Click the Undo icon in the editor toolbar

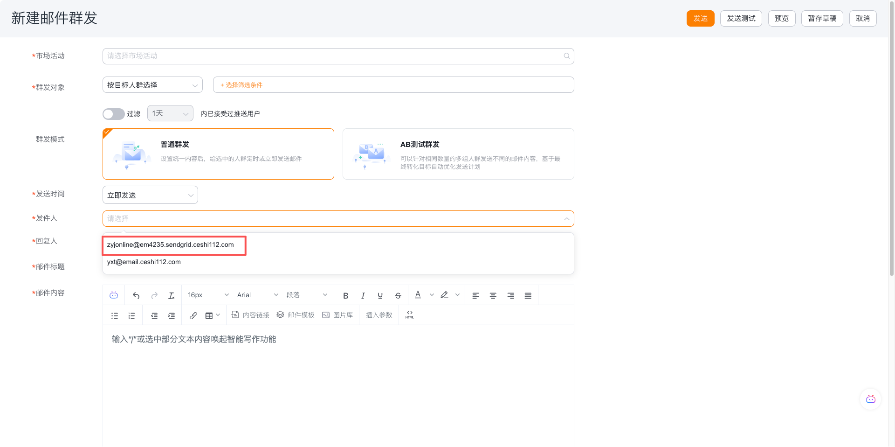pos(136,295)
